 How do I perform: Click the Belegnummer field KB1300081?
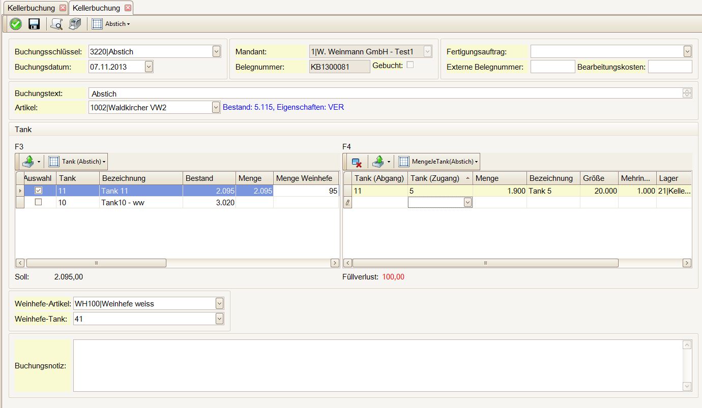point(340,67)
